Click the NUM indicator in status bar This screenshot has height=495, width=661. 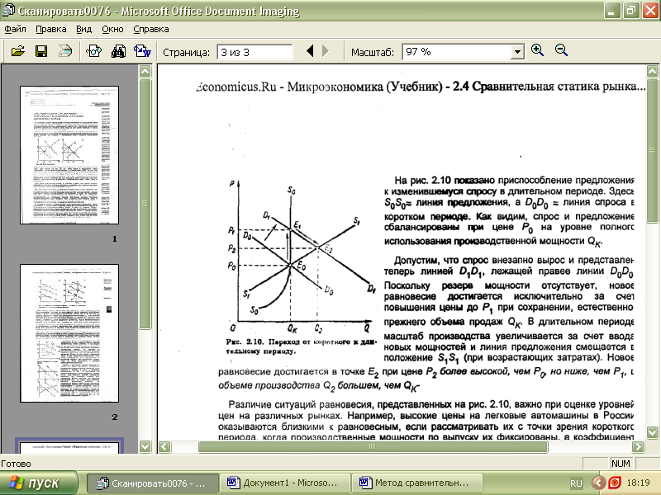tap(621, 464)
